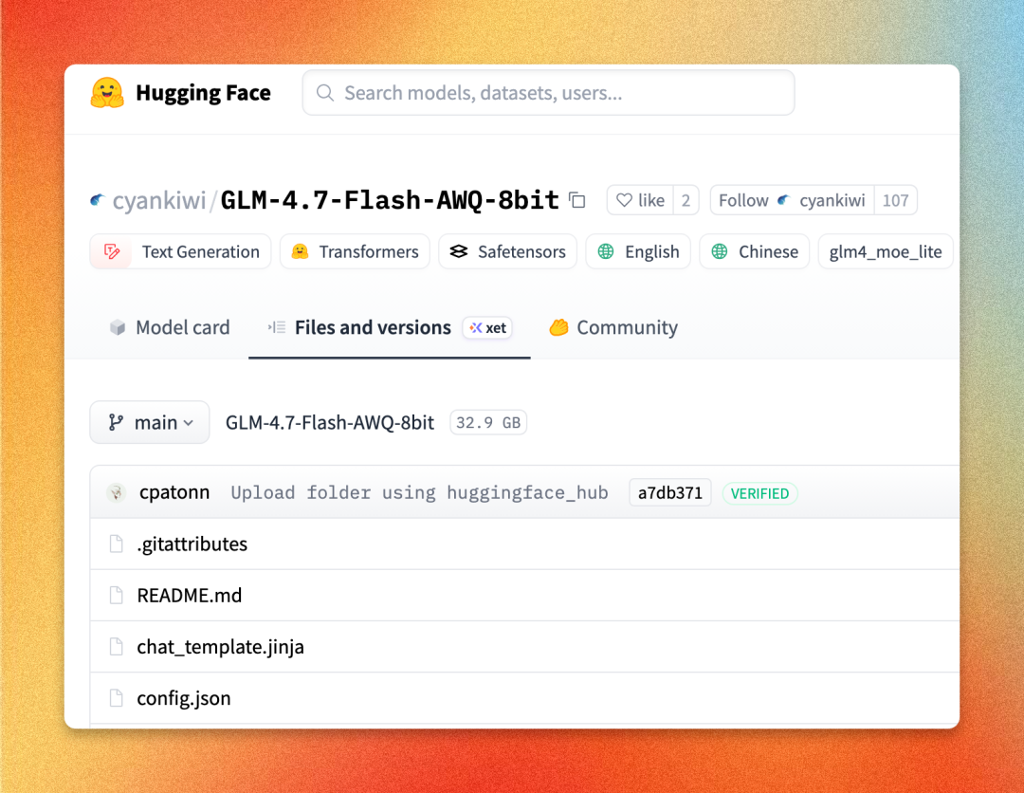Select the Transformers library tag

[x=355, y=251]
